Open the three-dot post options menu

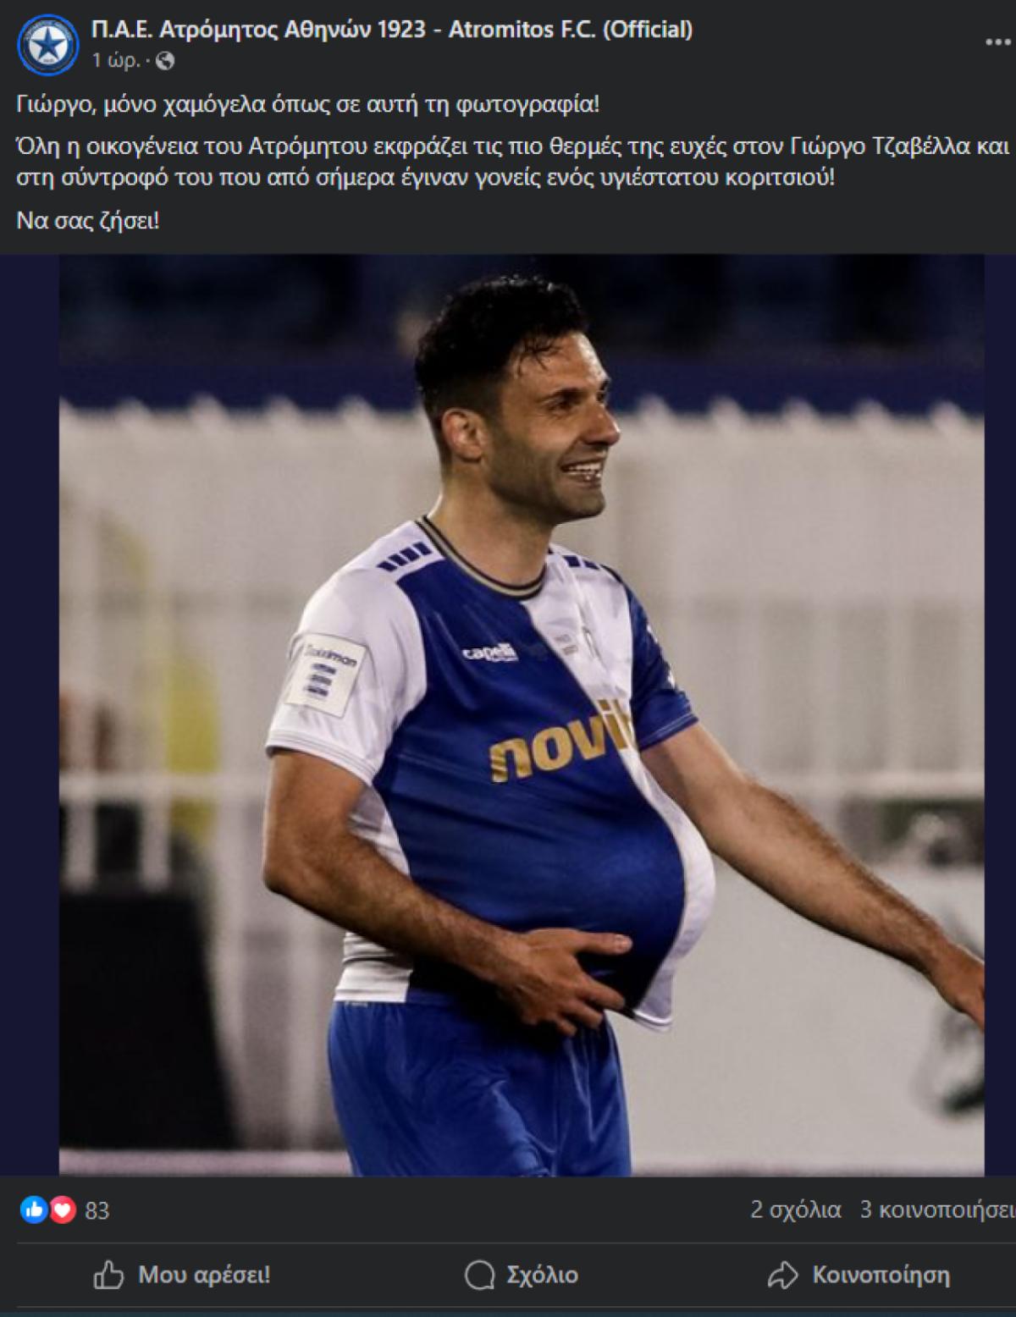(x=998, y=43)
